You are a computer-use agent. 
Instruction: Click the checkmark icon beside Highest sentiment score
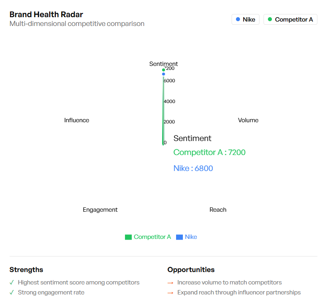click(x=12, y=282)
